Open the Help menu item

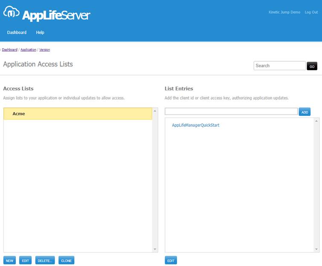[40, 32]
